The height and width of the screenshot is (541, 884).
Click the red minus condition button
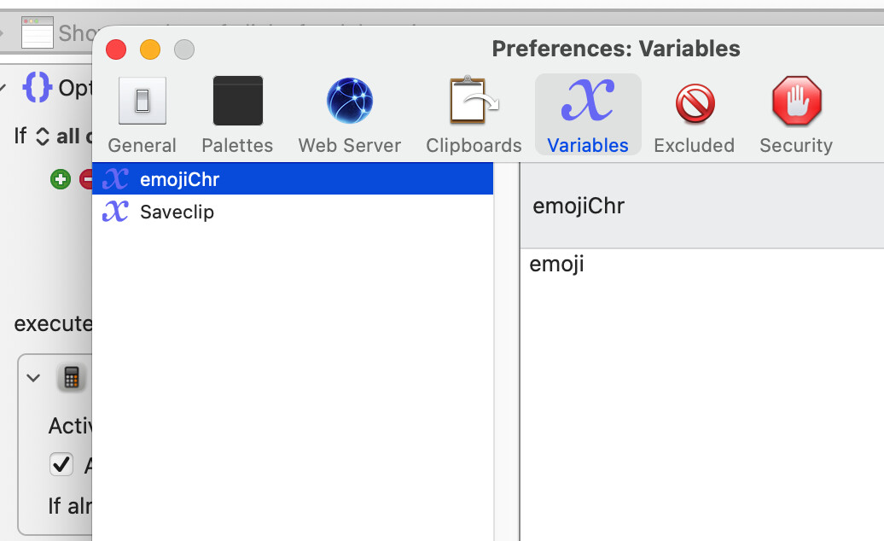tap(86, 179)
